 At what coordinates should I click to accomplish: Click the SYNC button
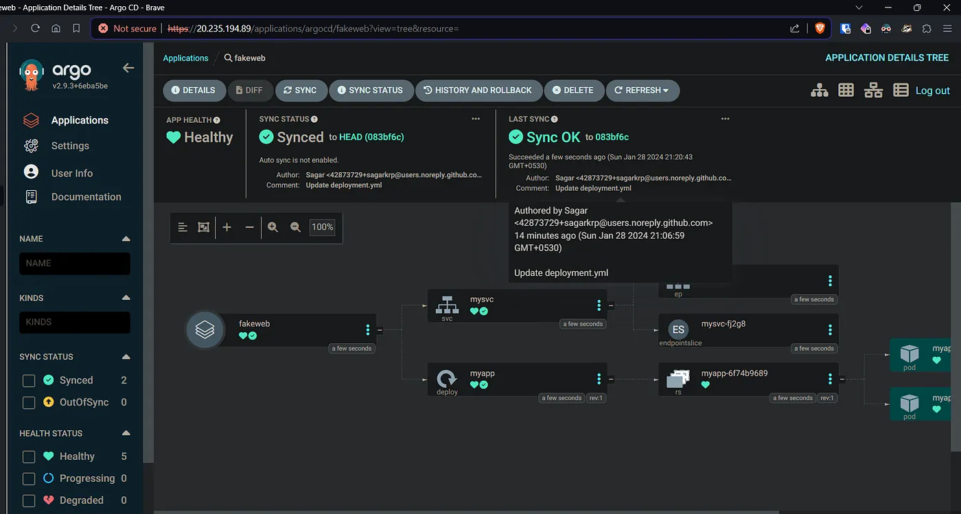[x=301, y=91]
